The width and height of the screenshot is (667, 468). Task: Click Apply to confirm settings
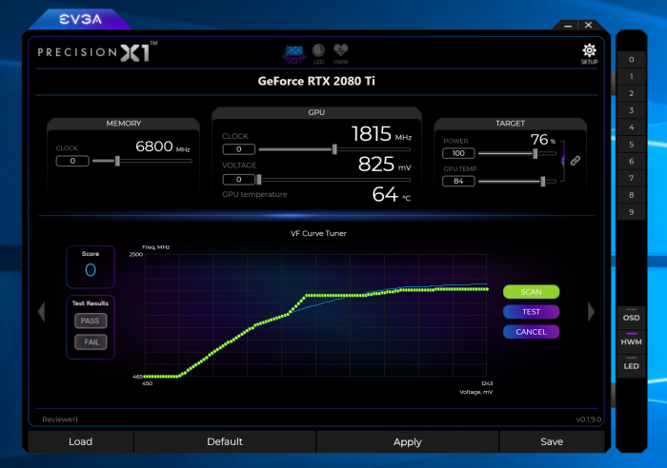(407, 441)
